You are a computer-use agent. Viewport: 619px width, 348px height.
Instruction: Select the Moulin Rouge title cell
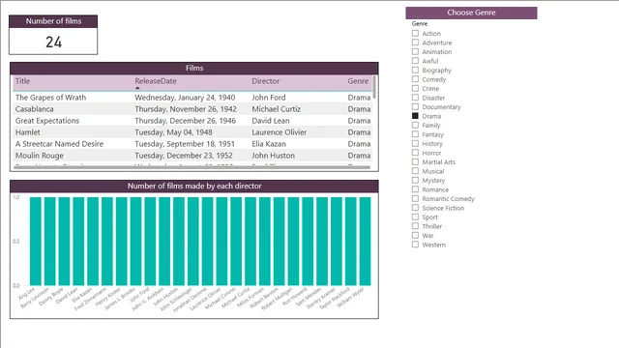pyautogui.click(x=40, y=156)
